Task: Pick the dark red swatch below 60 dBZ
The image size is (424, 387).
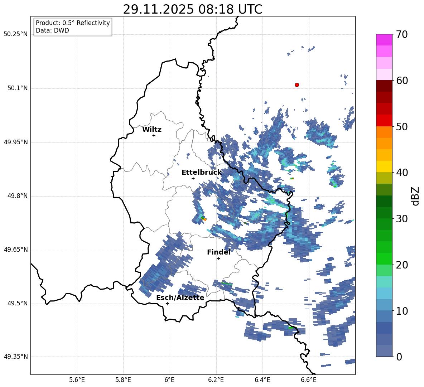Action: (x=384, y=86)
